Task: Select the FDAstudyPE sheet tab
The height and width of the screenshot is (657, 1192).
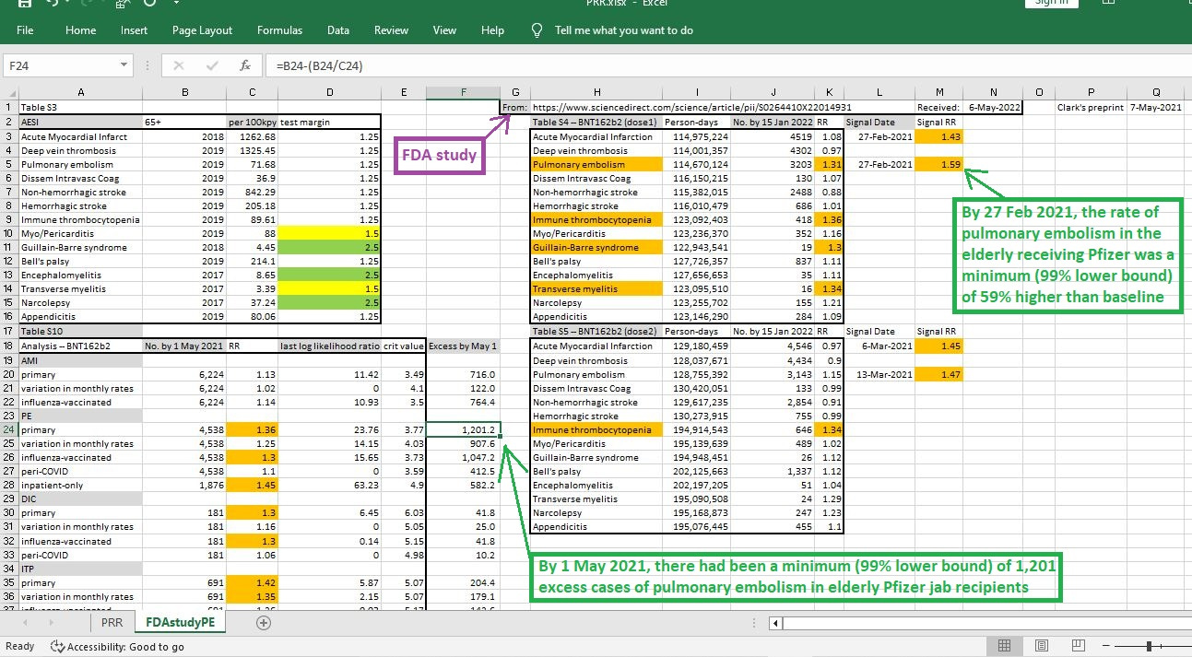Action: coord(181,623)
